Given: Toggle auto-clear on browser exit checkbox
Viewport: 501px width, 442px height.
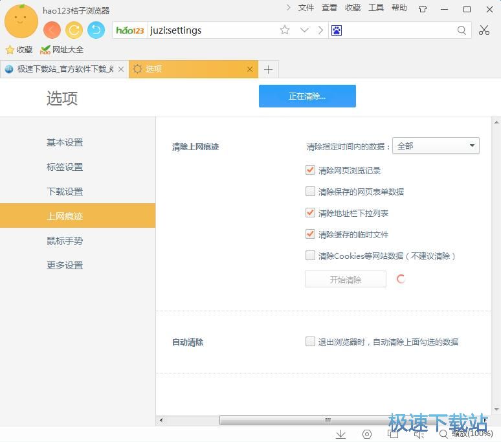Looking at the screenshot, I should 310,342.
